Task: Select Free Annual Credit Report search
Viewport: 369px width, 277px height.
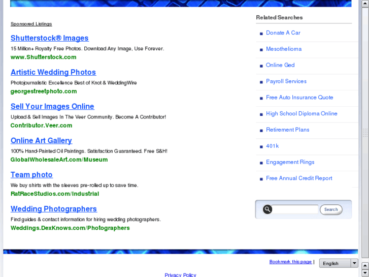Action: click(299, 178)
